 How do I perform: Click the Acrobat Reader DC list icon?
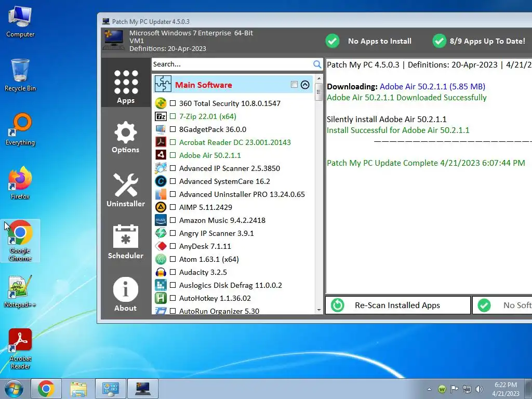coord(161,142)
